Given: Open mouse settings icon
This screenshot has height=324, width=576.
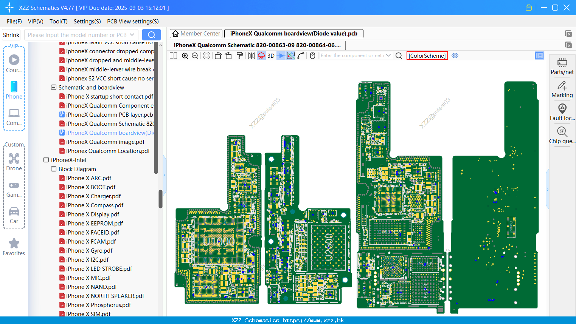Looking at the screenshot, I should pos(312,56).
